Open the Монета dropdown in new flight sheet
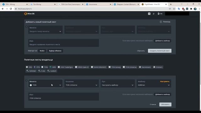Viewport: 201px width, 113px height. point(46,30)
